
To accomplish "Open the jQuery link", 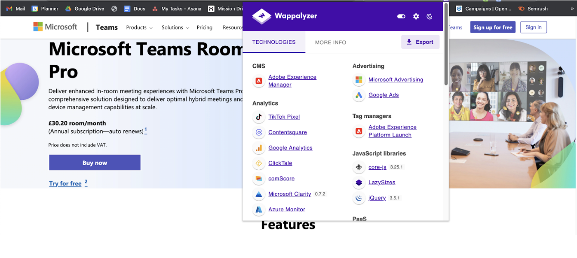I will (x=377, y=198).
